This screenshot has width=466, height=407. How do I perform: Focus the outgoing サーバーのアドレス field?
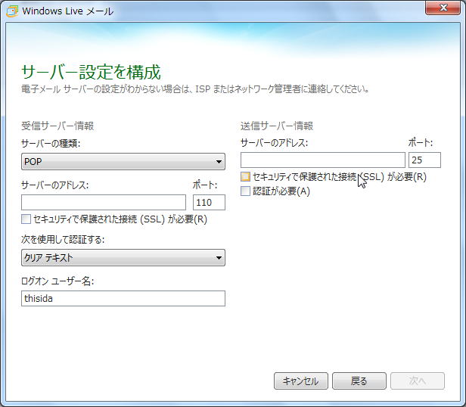(323, 160)
